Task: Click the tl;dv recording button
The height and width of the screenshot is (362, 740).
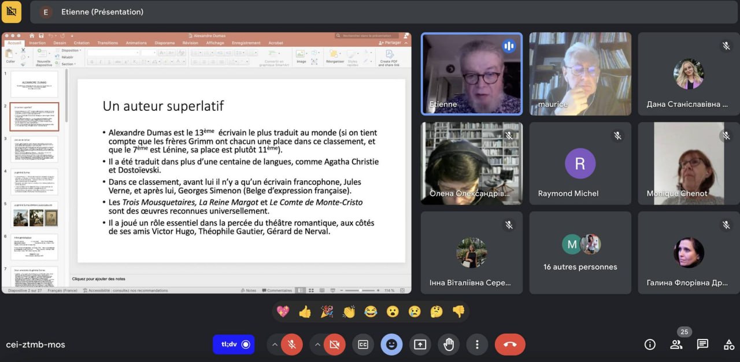Action: pyautogui.click(x=234, y=345)
